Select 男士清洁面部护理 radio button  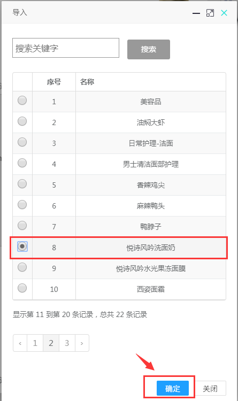point(22,163)
